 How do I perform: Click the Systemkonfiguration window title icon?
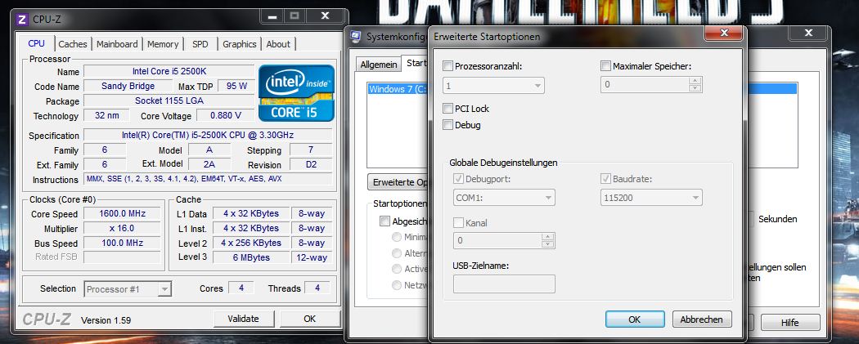coord(356,38)
